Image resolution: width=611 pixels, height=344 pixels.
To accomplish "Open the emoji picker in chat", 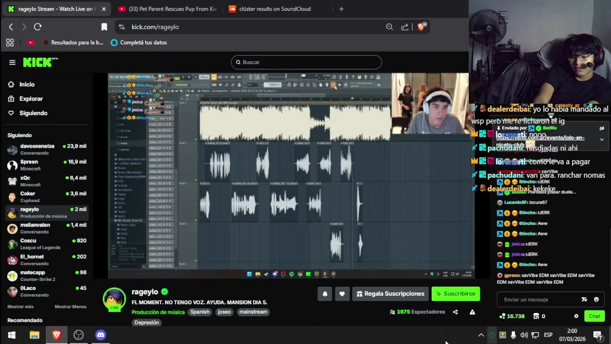I will [596, 300].
